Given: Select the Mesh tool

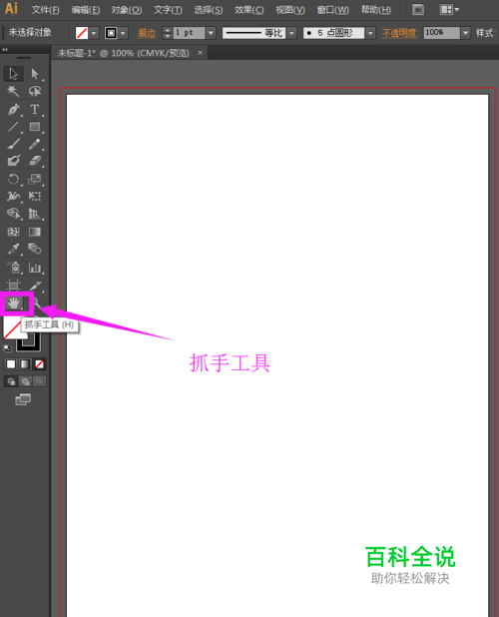Looking at the screenshot, I should pyautogui.click(x=13, y=232).
